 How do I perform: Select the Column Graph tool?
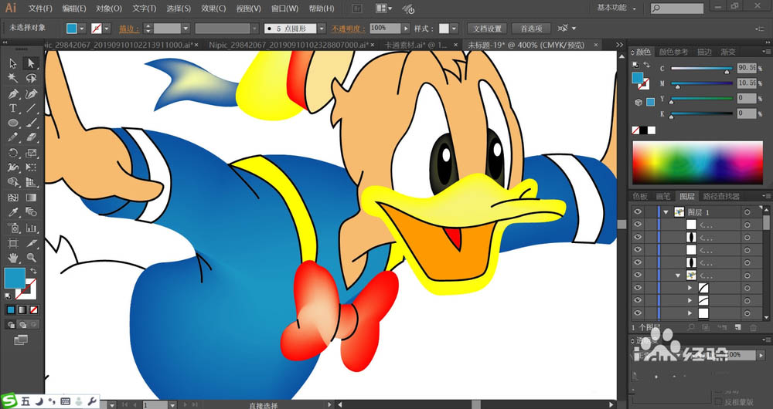[x=31, y=228]
